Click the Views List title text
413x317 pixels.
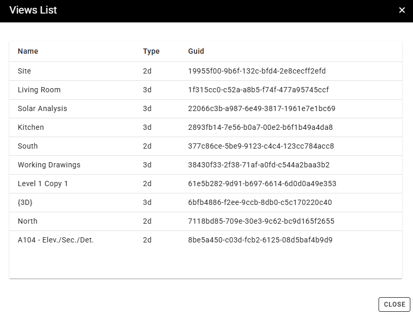point(33,10)
